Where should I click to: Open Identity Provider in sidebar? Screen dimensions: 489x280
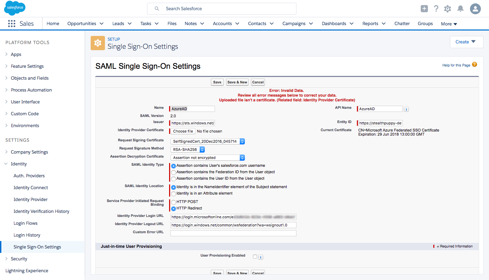click(x=31, y=199)
